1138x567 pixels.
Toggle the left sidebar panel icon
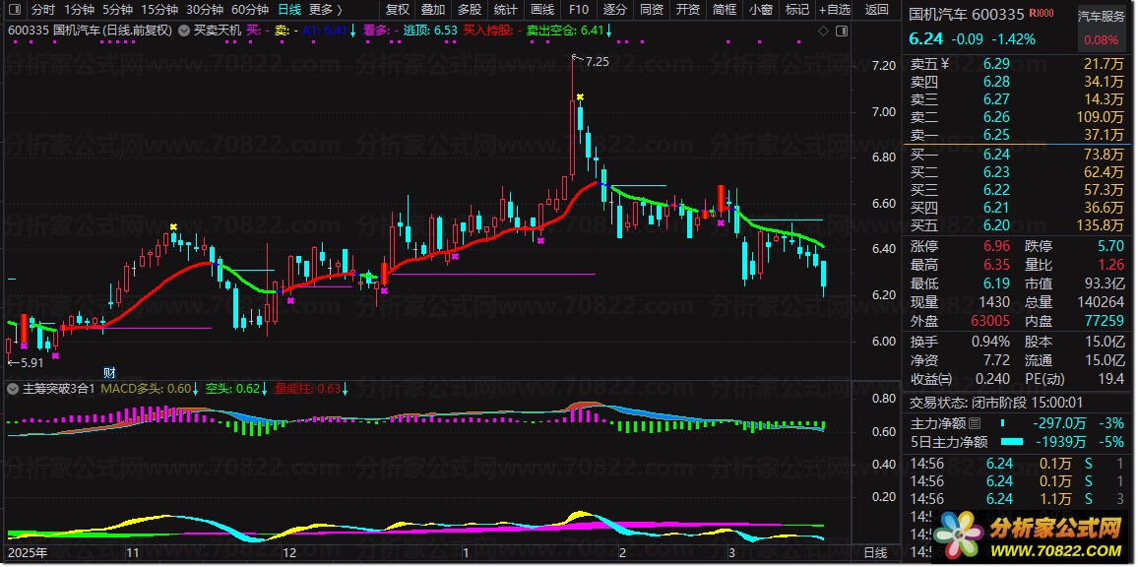pos(16,10)
